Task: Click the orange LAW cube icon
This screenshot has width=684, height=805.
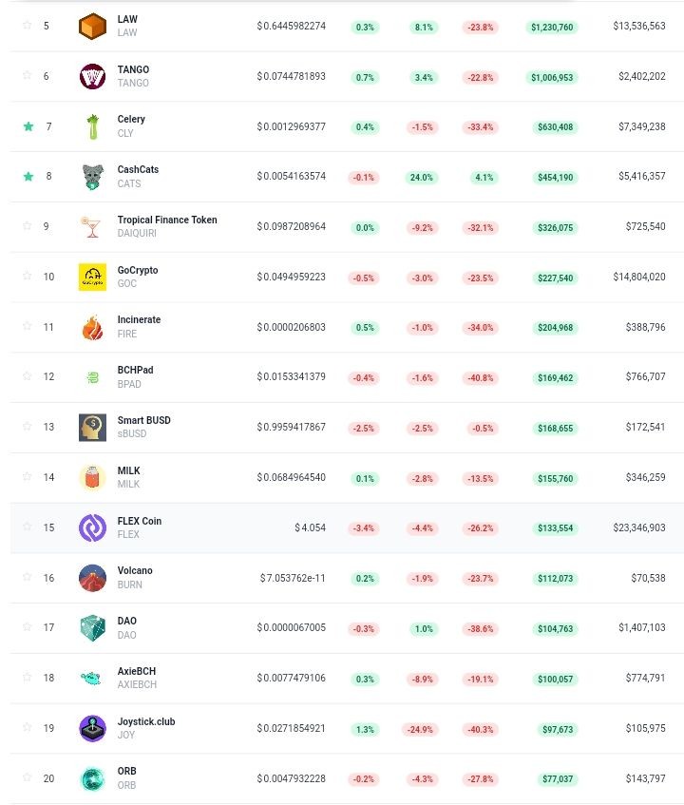Action: click(x=92, y=26)
